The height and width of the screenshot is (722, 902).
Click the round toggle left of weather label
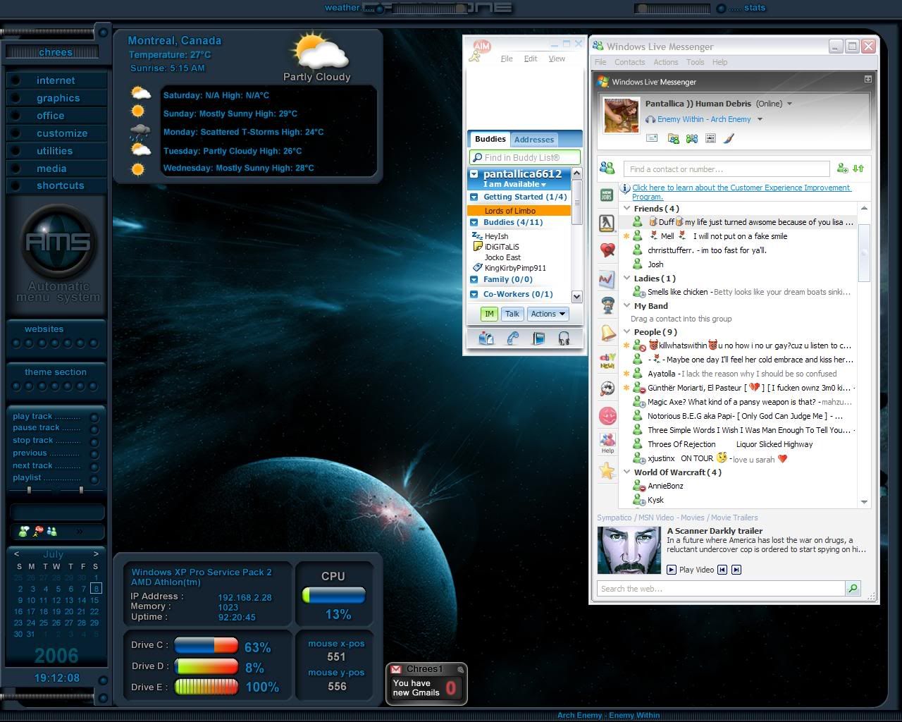[x=379, y=8]
